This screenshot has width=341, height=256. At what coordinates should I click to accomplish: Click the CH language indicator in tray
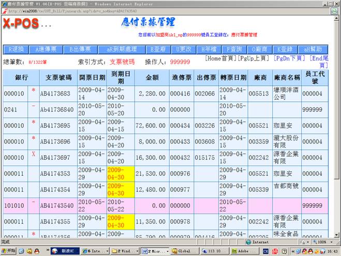[x=265, y=251]
